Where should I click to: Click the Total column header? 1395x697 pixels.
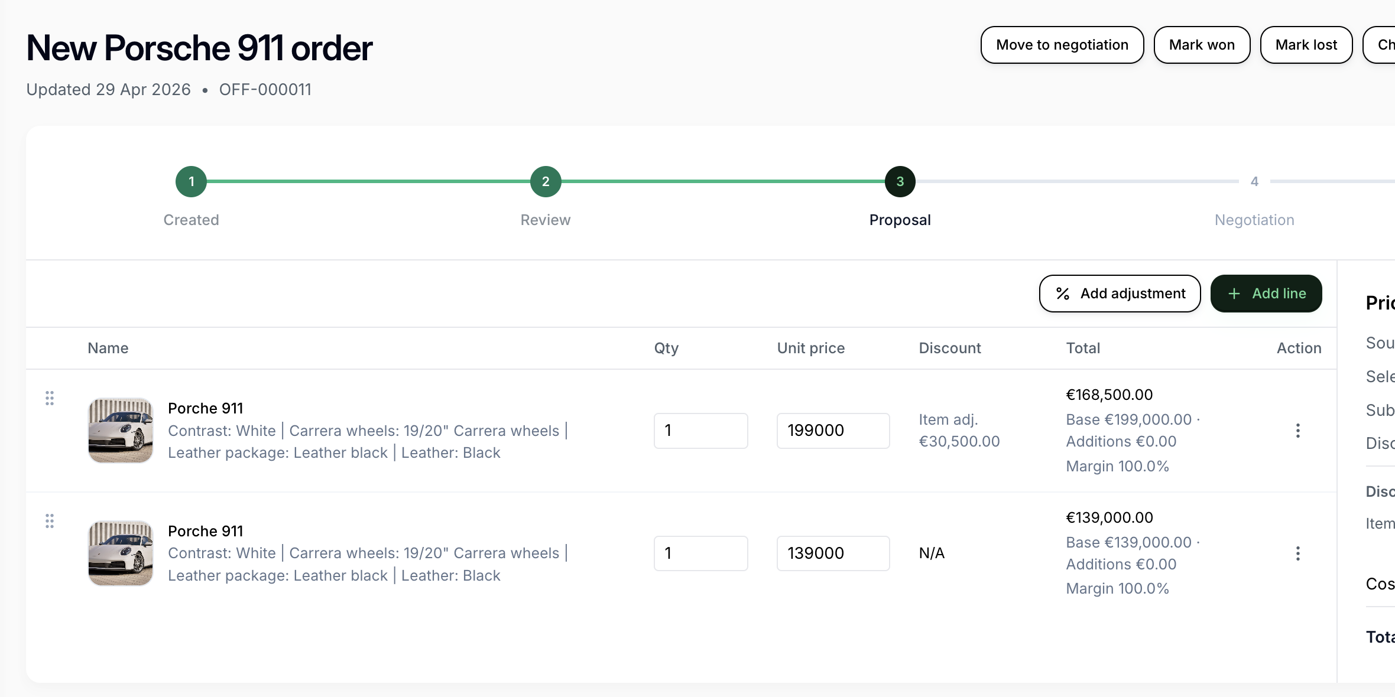tap(1083, 348)
